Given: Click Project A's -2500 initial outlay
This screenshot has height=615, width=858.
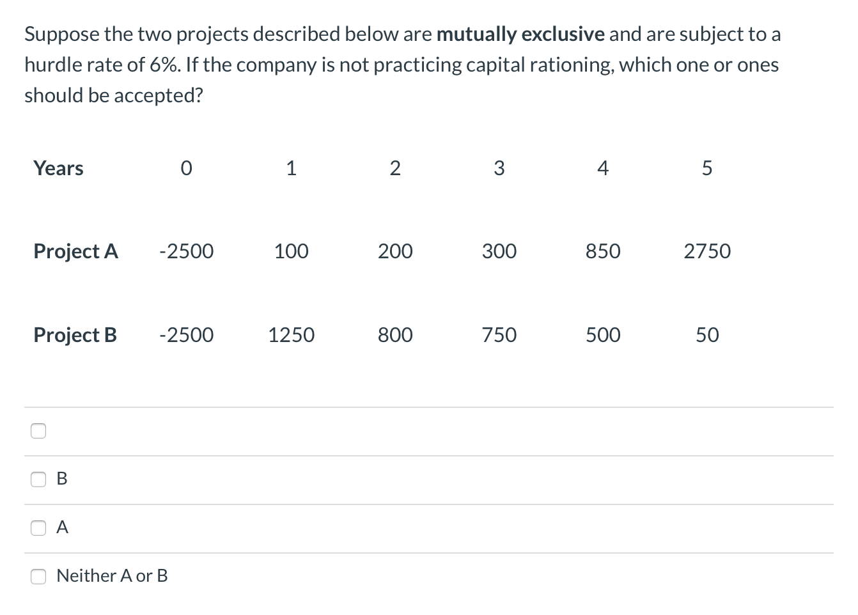Looking at the screenshot, I should click(186, 251).
